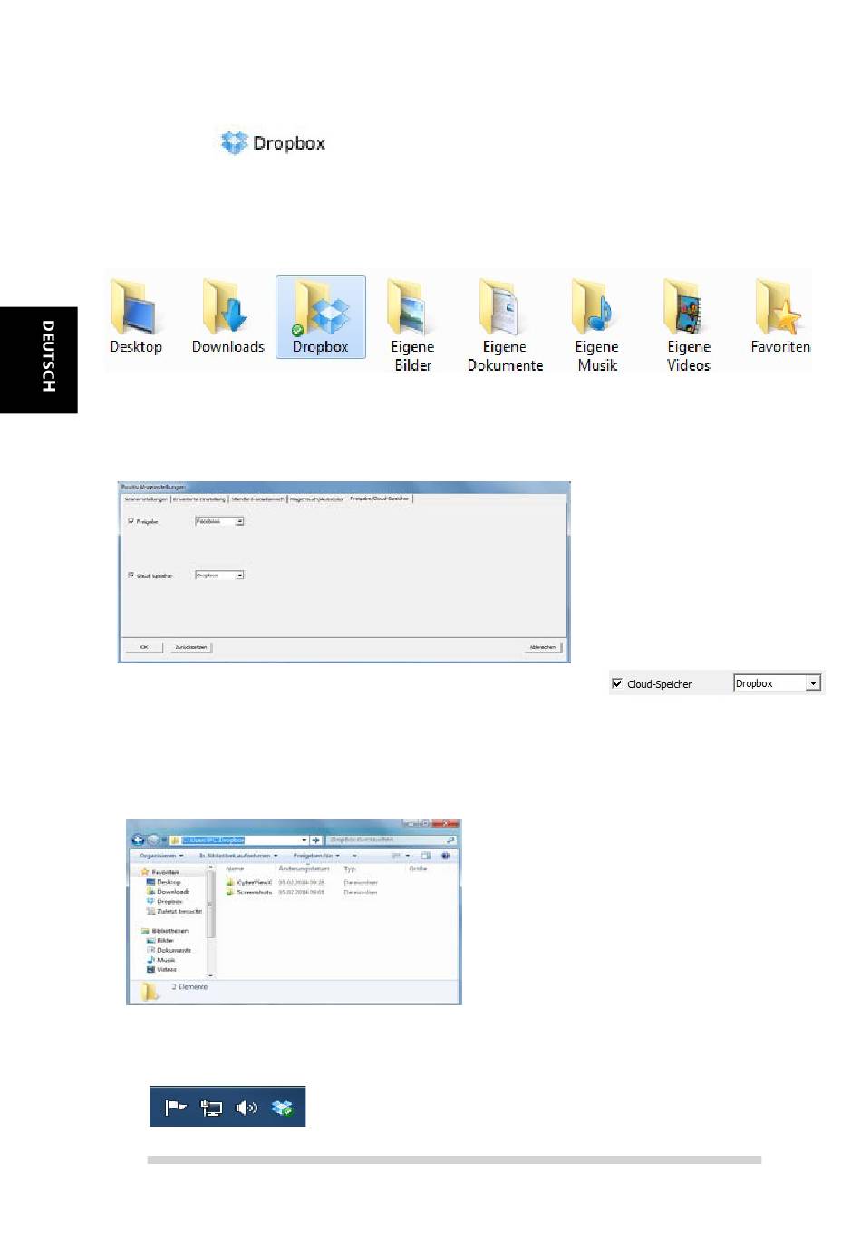Toggle Cloud-speicher checkbox inside settings dialog
The height and width of the screenshot is (1239, 861).
(x=131, y=575)
